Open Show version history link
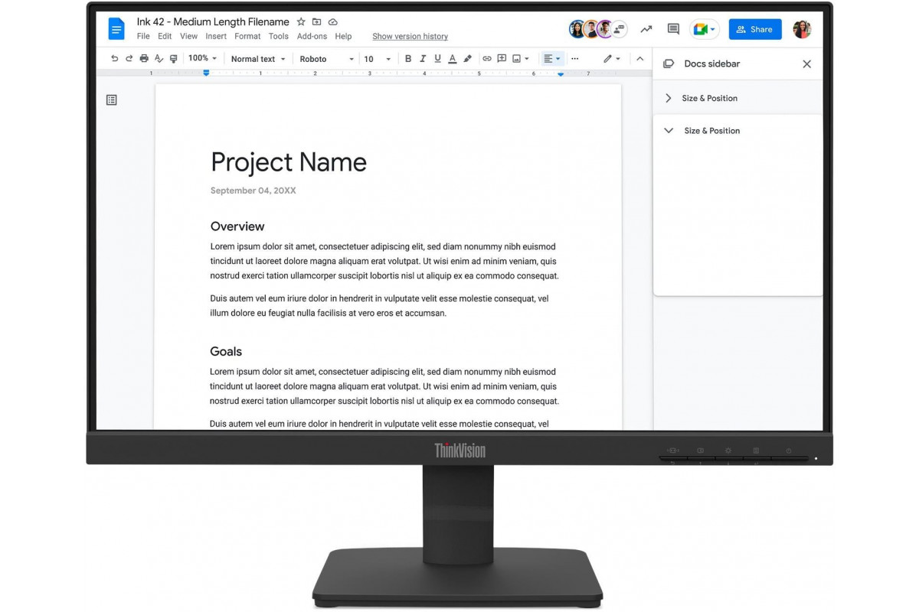 [x=410, y=37]
